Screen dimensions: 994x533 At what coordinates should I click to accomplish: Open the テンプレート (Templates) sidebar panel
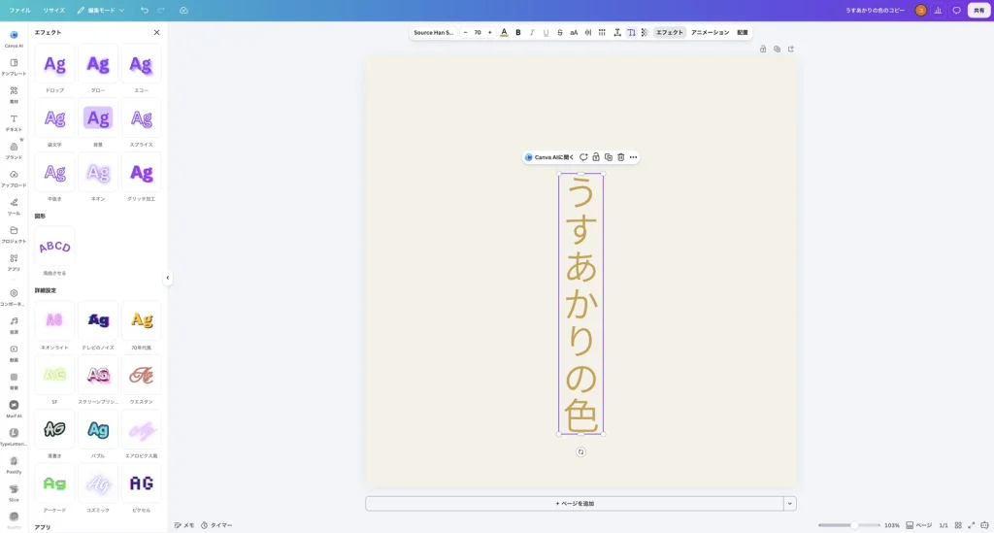coord(14,67)
